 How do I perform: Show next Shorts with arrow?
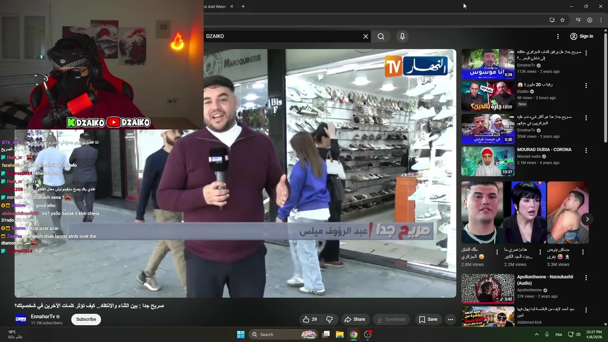pyautogui.click(x=587, y=219)
